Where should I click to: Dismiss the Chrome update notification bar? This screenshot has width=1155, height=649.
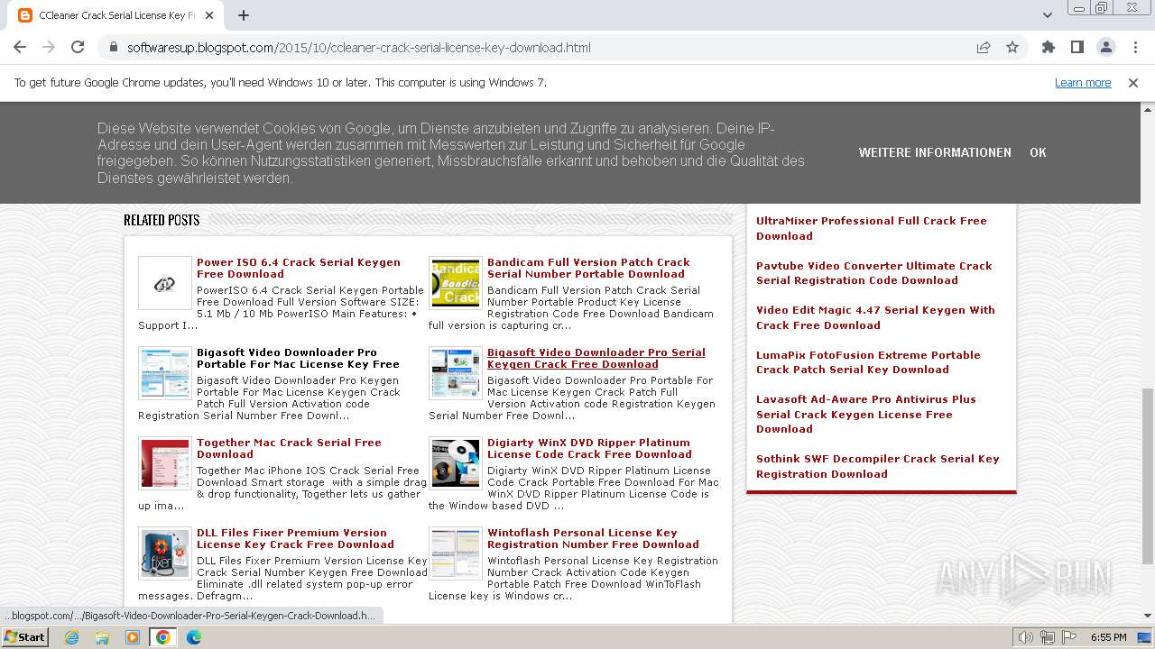coord(1133,83)
